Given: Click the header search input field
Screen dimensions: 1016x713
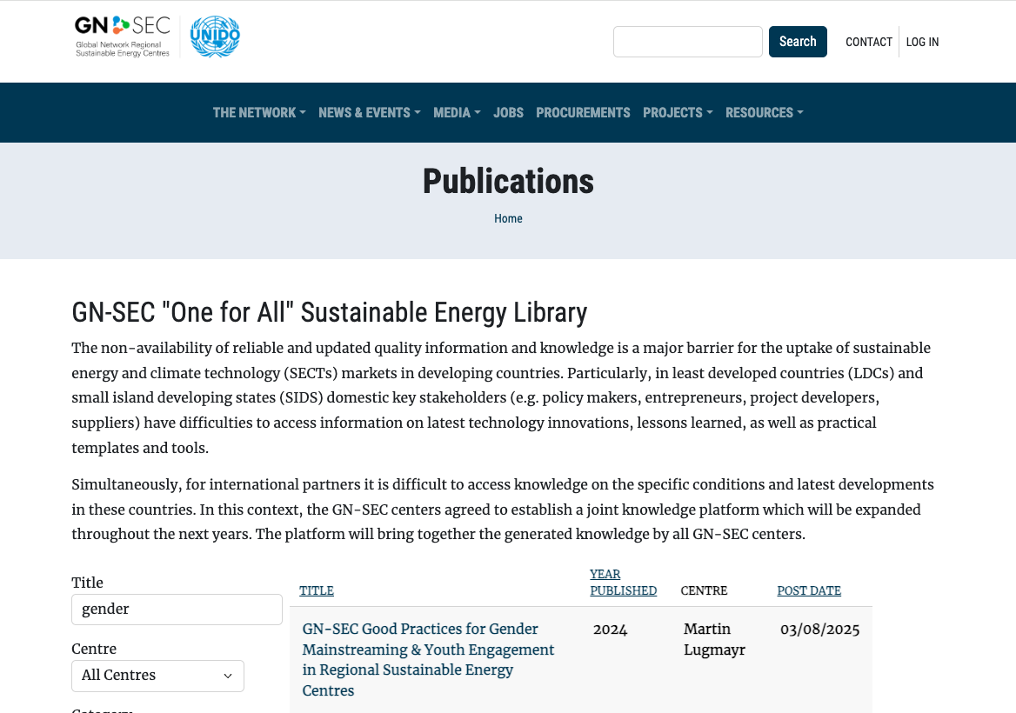Looking at the screenshot, I should point(687,42).
